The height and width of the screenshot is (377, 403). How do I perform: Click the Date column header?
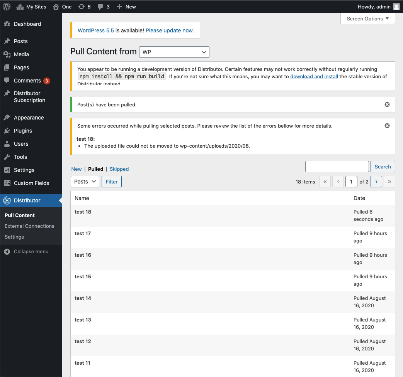[x=359, y=198]
